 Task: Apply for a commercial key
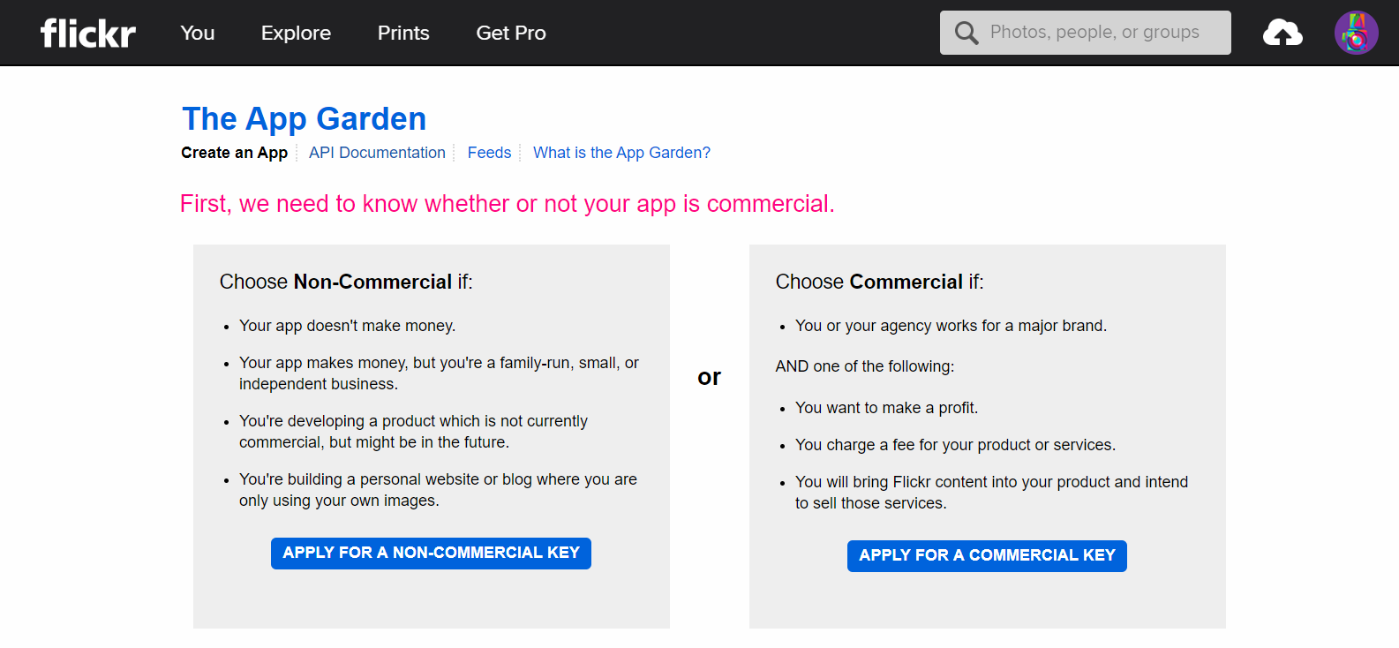[987, 556]
